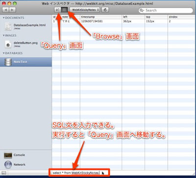Collapse the IMAGES section
Screen dimensions: 196x178
3,35
